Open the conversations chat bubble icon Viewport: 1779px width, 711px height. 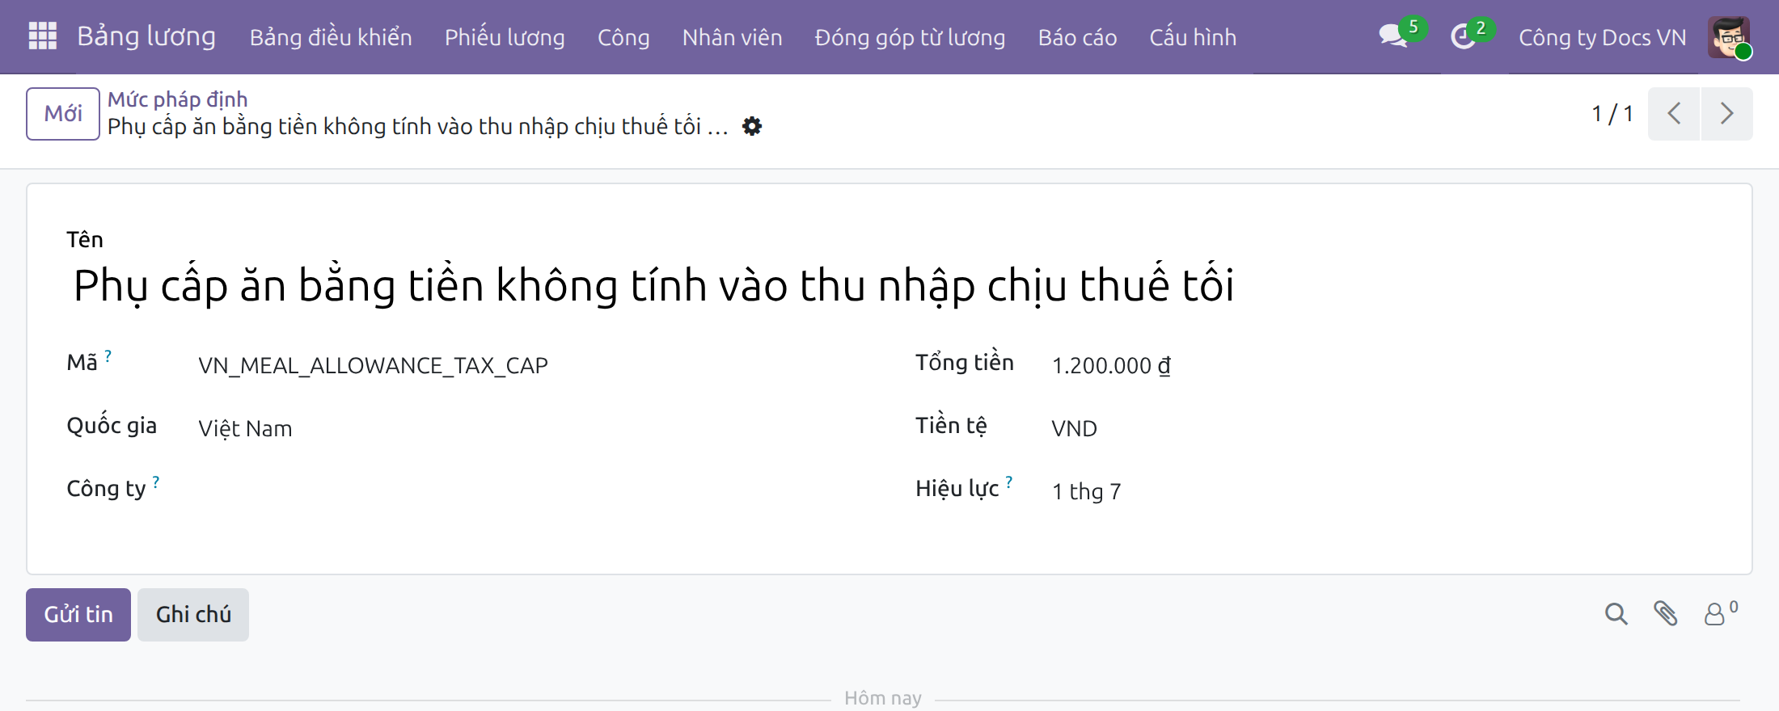click(x=1393, y=36)
